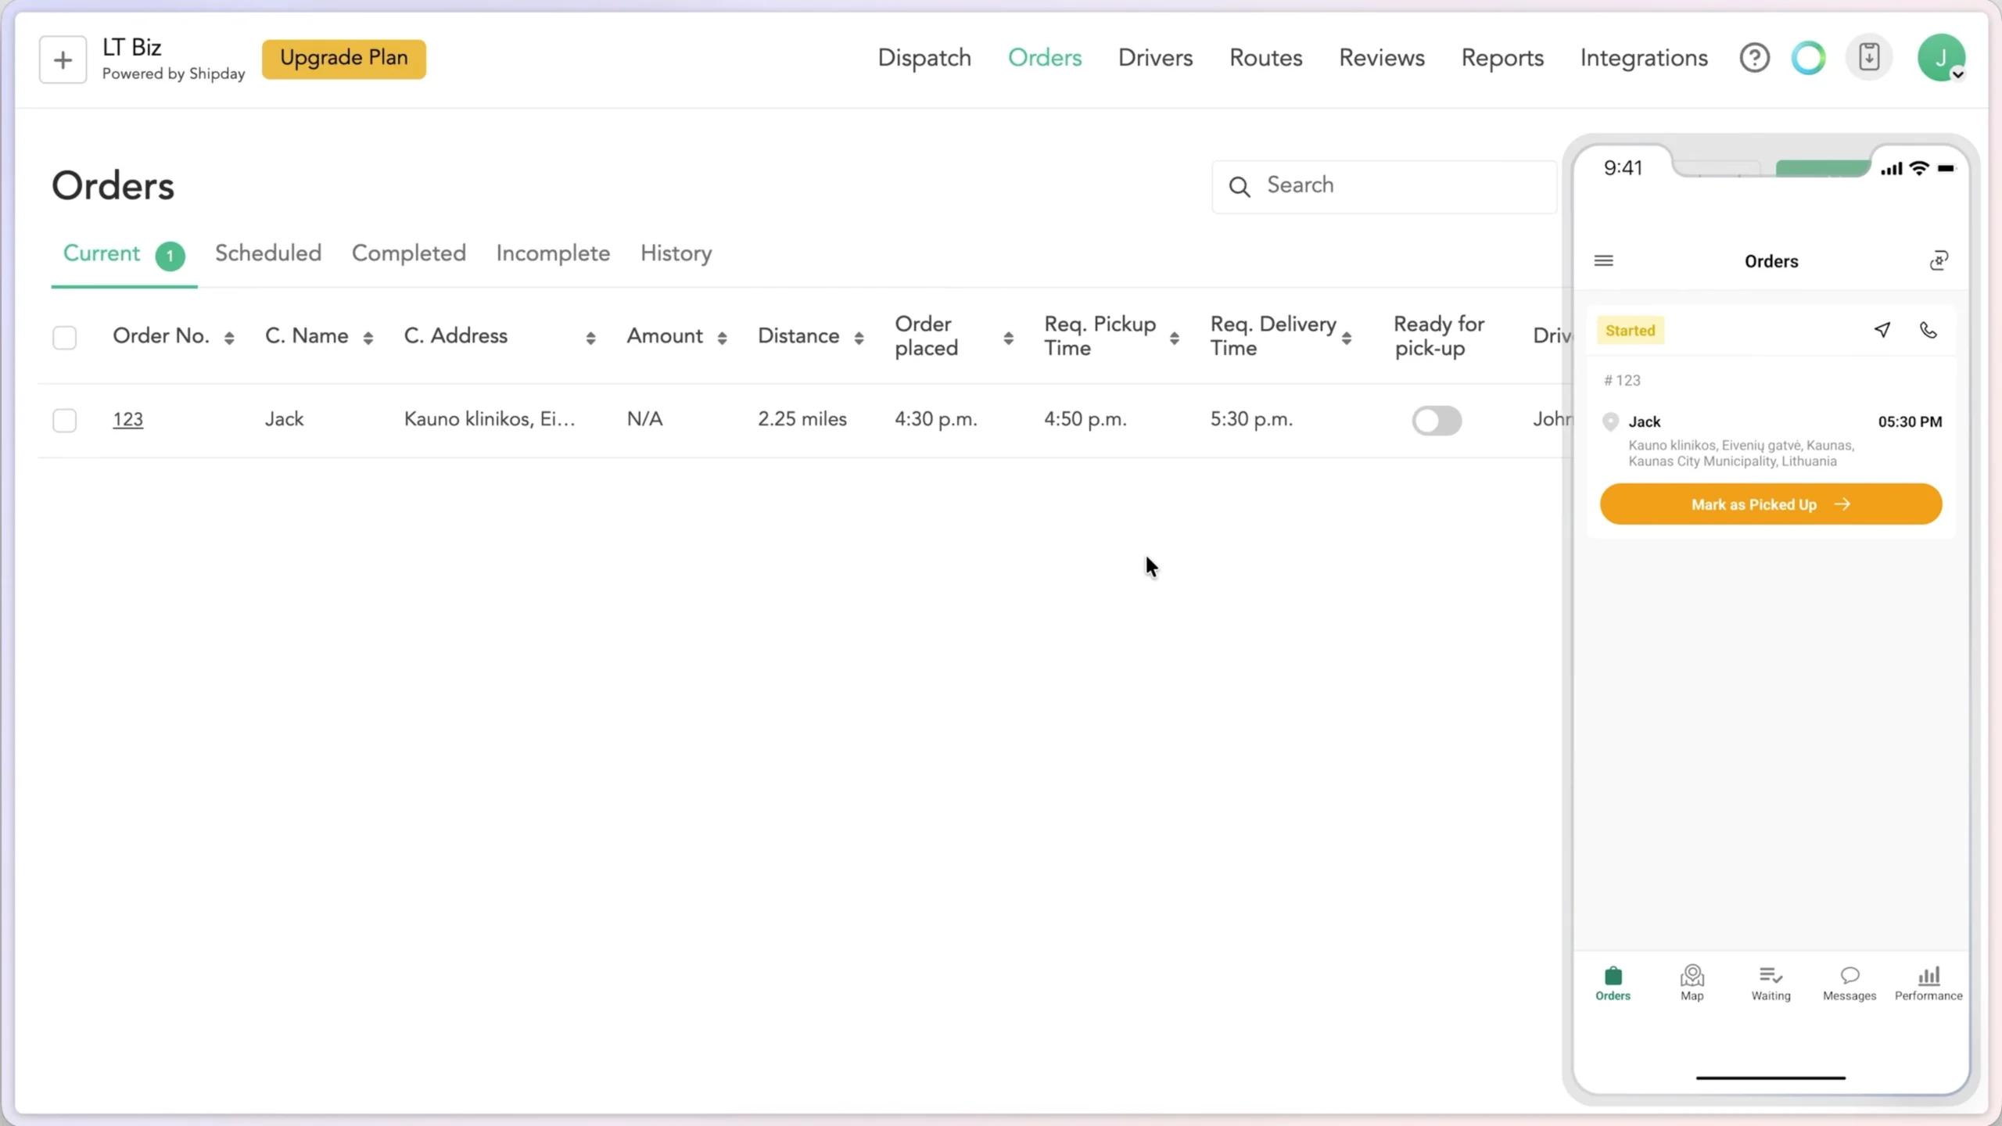Check the checkbox for order 123 row
Image resolution: width=2002 pixels, height=1126 pixels.
[65, 420]
